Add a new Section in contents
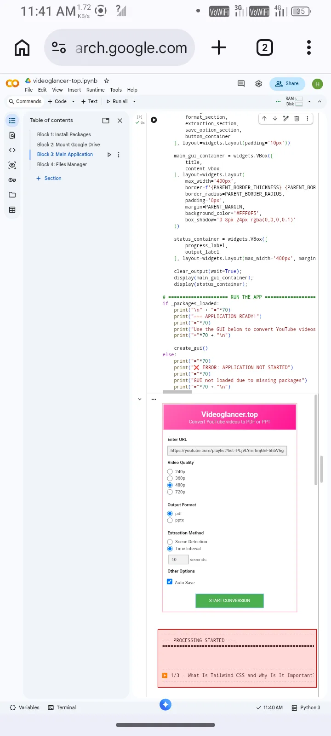 [x=49, y=178]
